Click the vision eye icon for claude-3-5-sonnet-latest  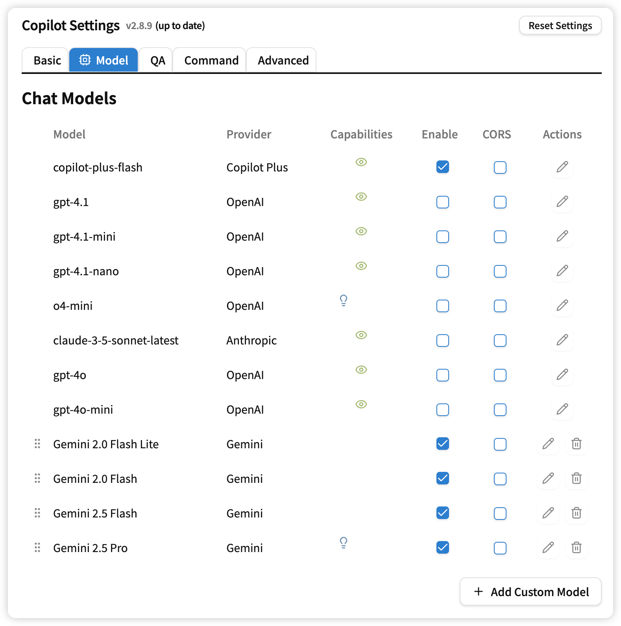pos(361,335)
